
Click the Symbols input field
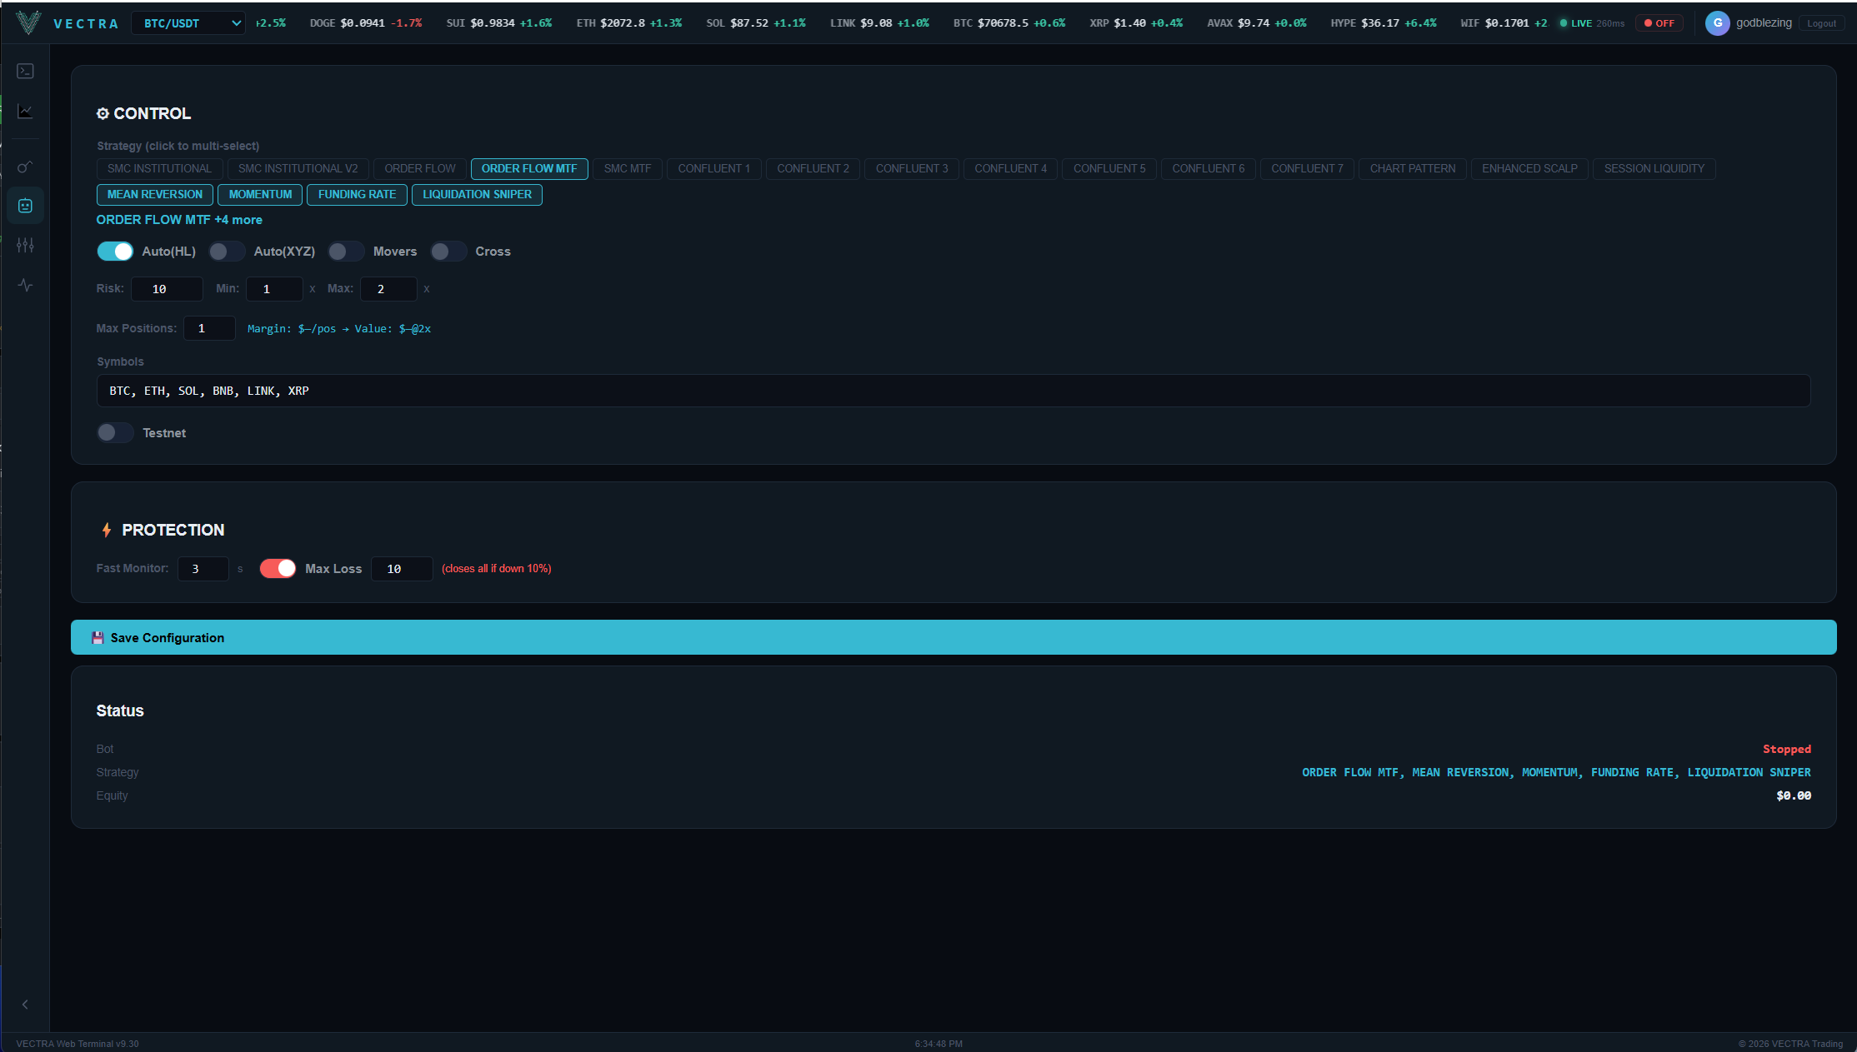coord(953,391)
